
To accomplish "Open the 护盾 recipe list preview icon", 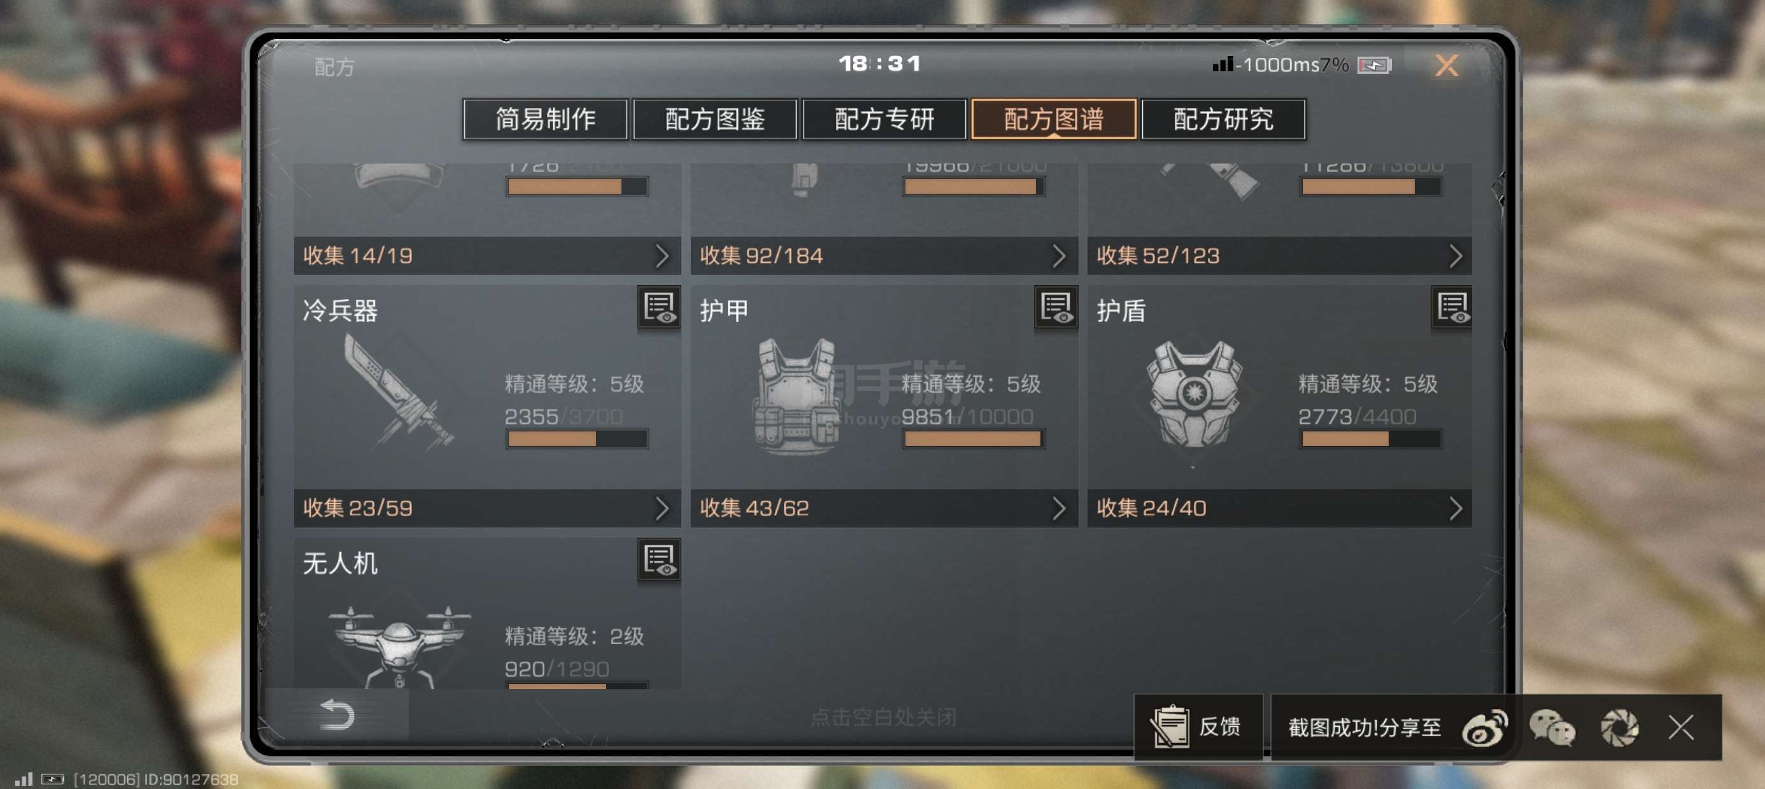I will (1452, 307).
